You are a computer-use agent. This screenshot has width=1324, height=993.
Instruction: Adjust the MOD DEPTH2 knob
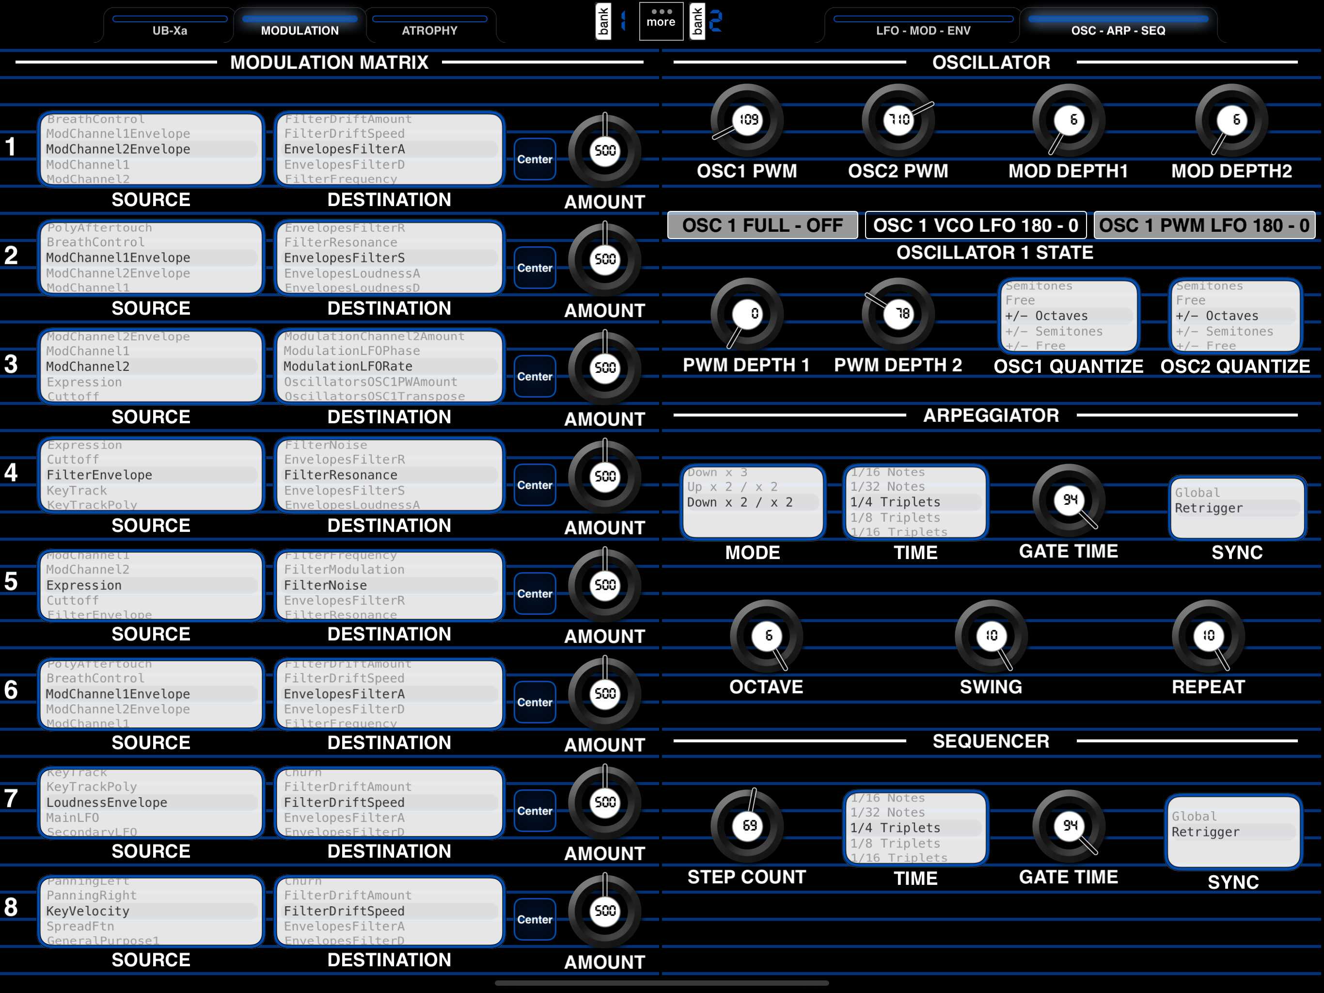click(1231, 120)
